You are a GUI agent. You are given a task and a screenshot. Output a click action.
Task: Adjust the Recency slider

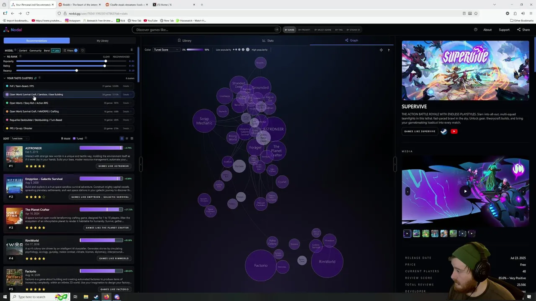tap(71, 71)
